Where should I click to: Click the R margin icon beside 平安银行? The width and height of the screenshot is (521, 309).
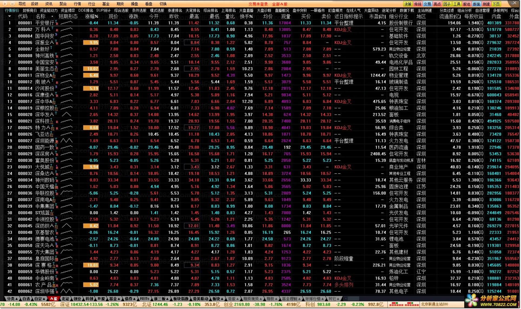[57, 24]
